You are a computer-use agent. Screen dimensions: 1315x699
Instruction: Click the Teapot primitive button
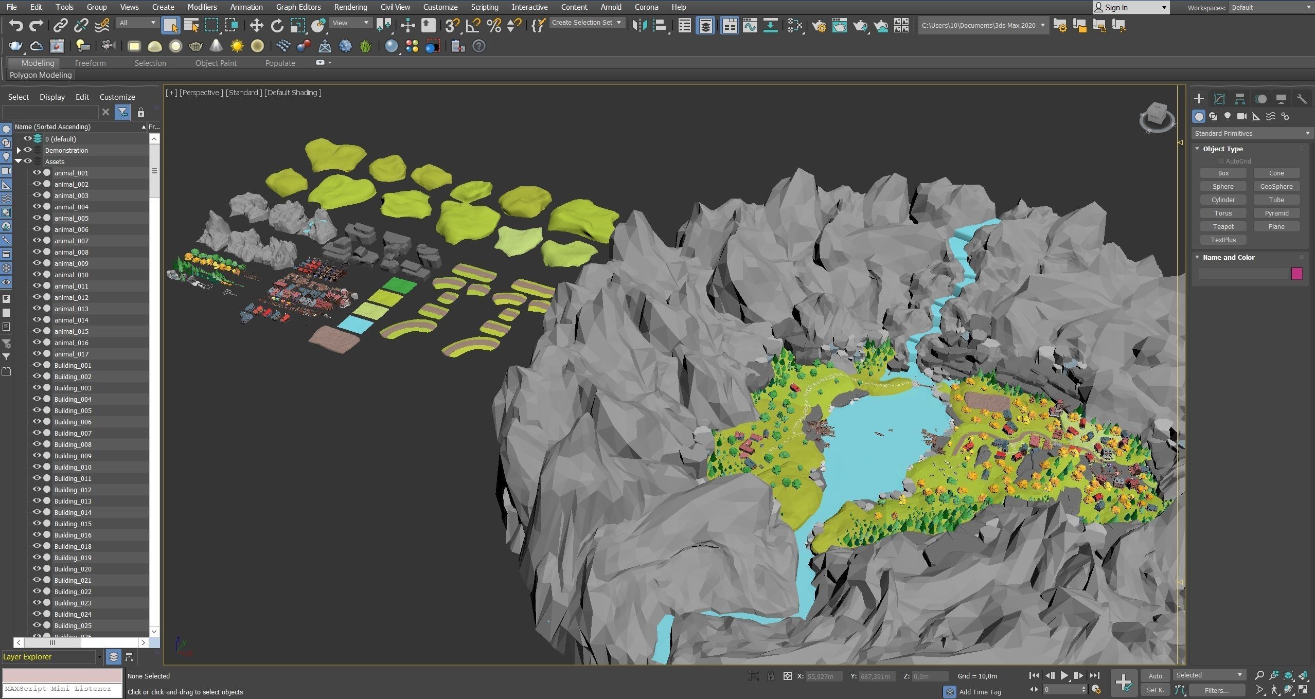point(1223,226)
